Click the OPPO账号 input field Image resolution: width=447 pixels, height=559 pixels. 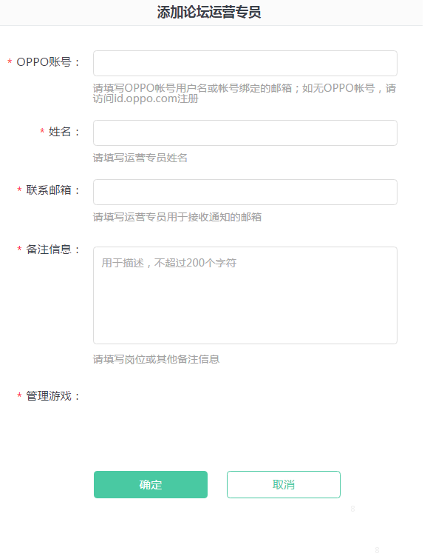coord(245,63)
